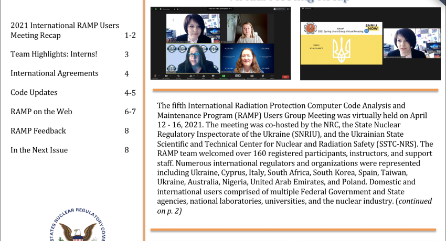Image resolution: width=446 pixels, height=241 pixels.
Task: Click the highlighted video tile of the woman with glasses
Action: pyautogui.click(x=193, y=58)
